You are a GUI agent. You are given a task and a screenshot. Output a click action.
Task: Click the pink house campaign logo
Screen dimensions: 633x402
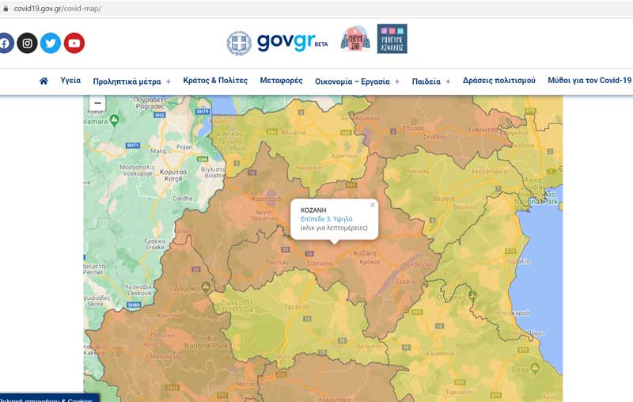pyautogui.click(x=355, y=39)
